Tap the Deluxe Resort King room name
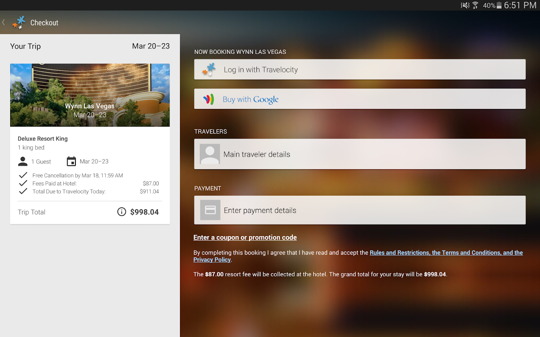The width and height of the screenshot is (540, 337). click(43, 139)
